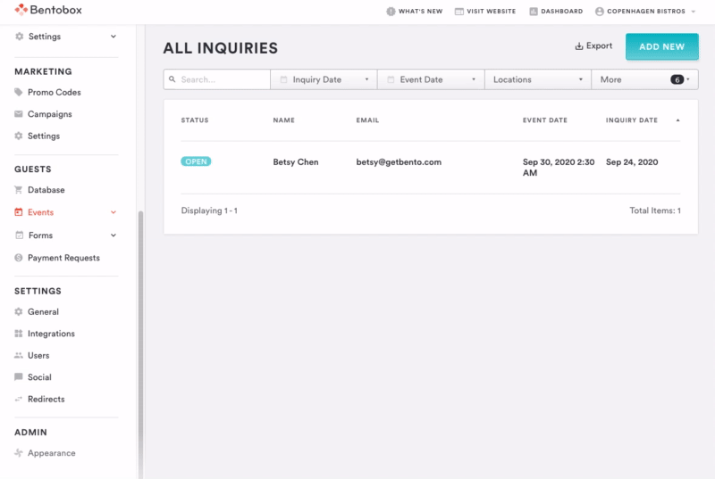Viewport: 715px width, 479px height.
Task: Go to Visit Website link
Action: [485, 12]
